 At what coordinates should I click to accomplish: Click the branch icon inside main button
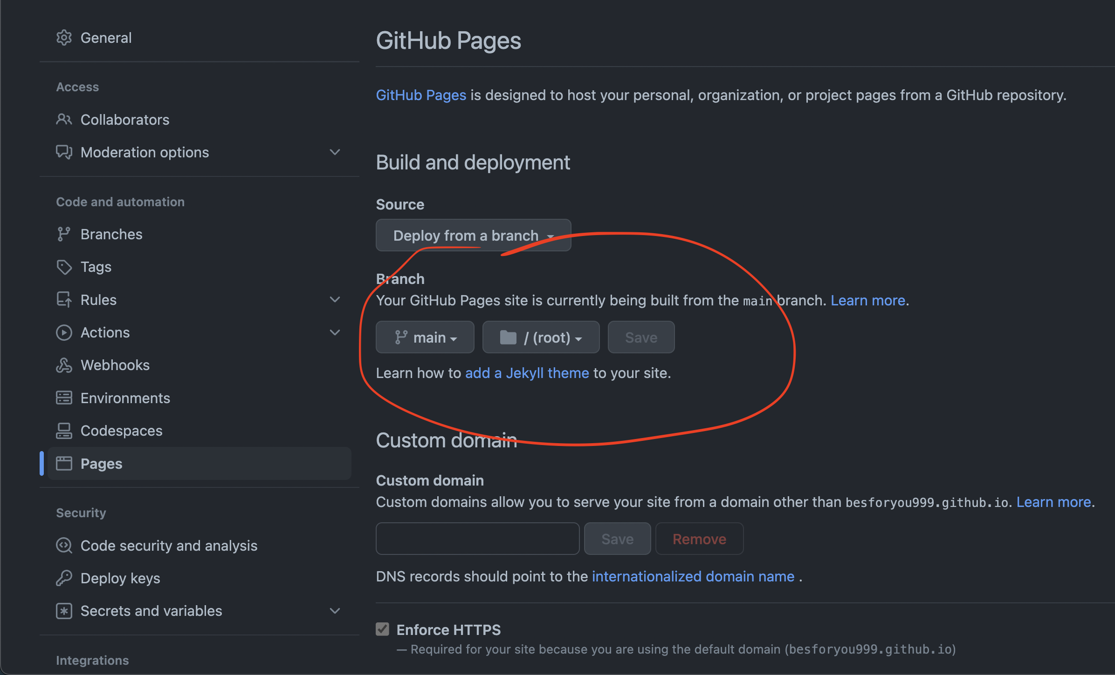coord(401,337)
